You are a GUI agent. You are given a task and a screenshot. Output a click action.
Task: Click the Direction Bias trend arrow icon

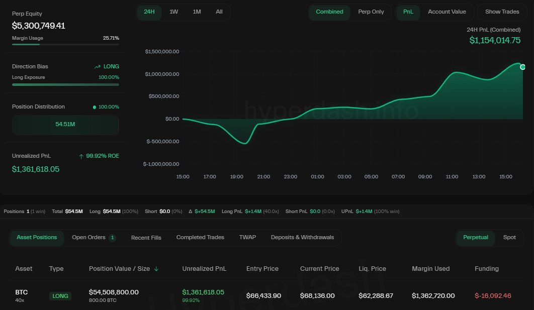[99, 66]
